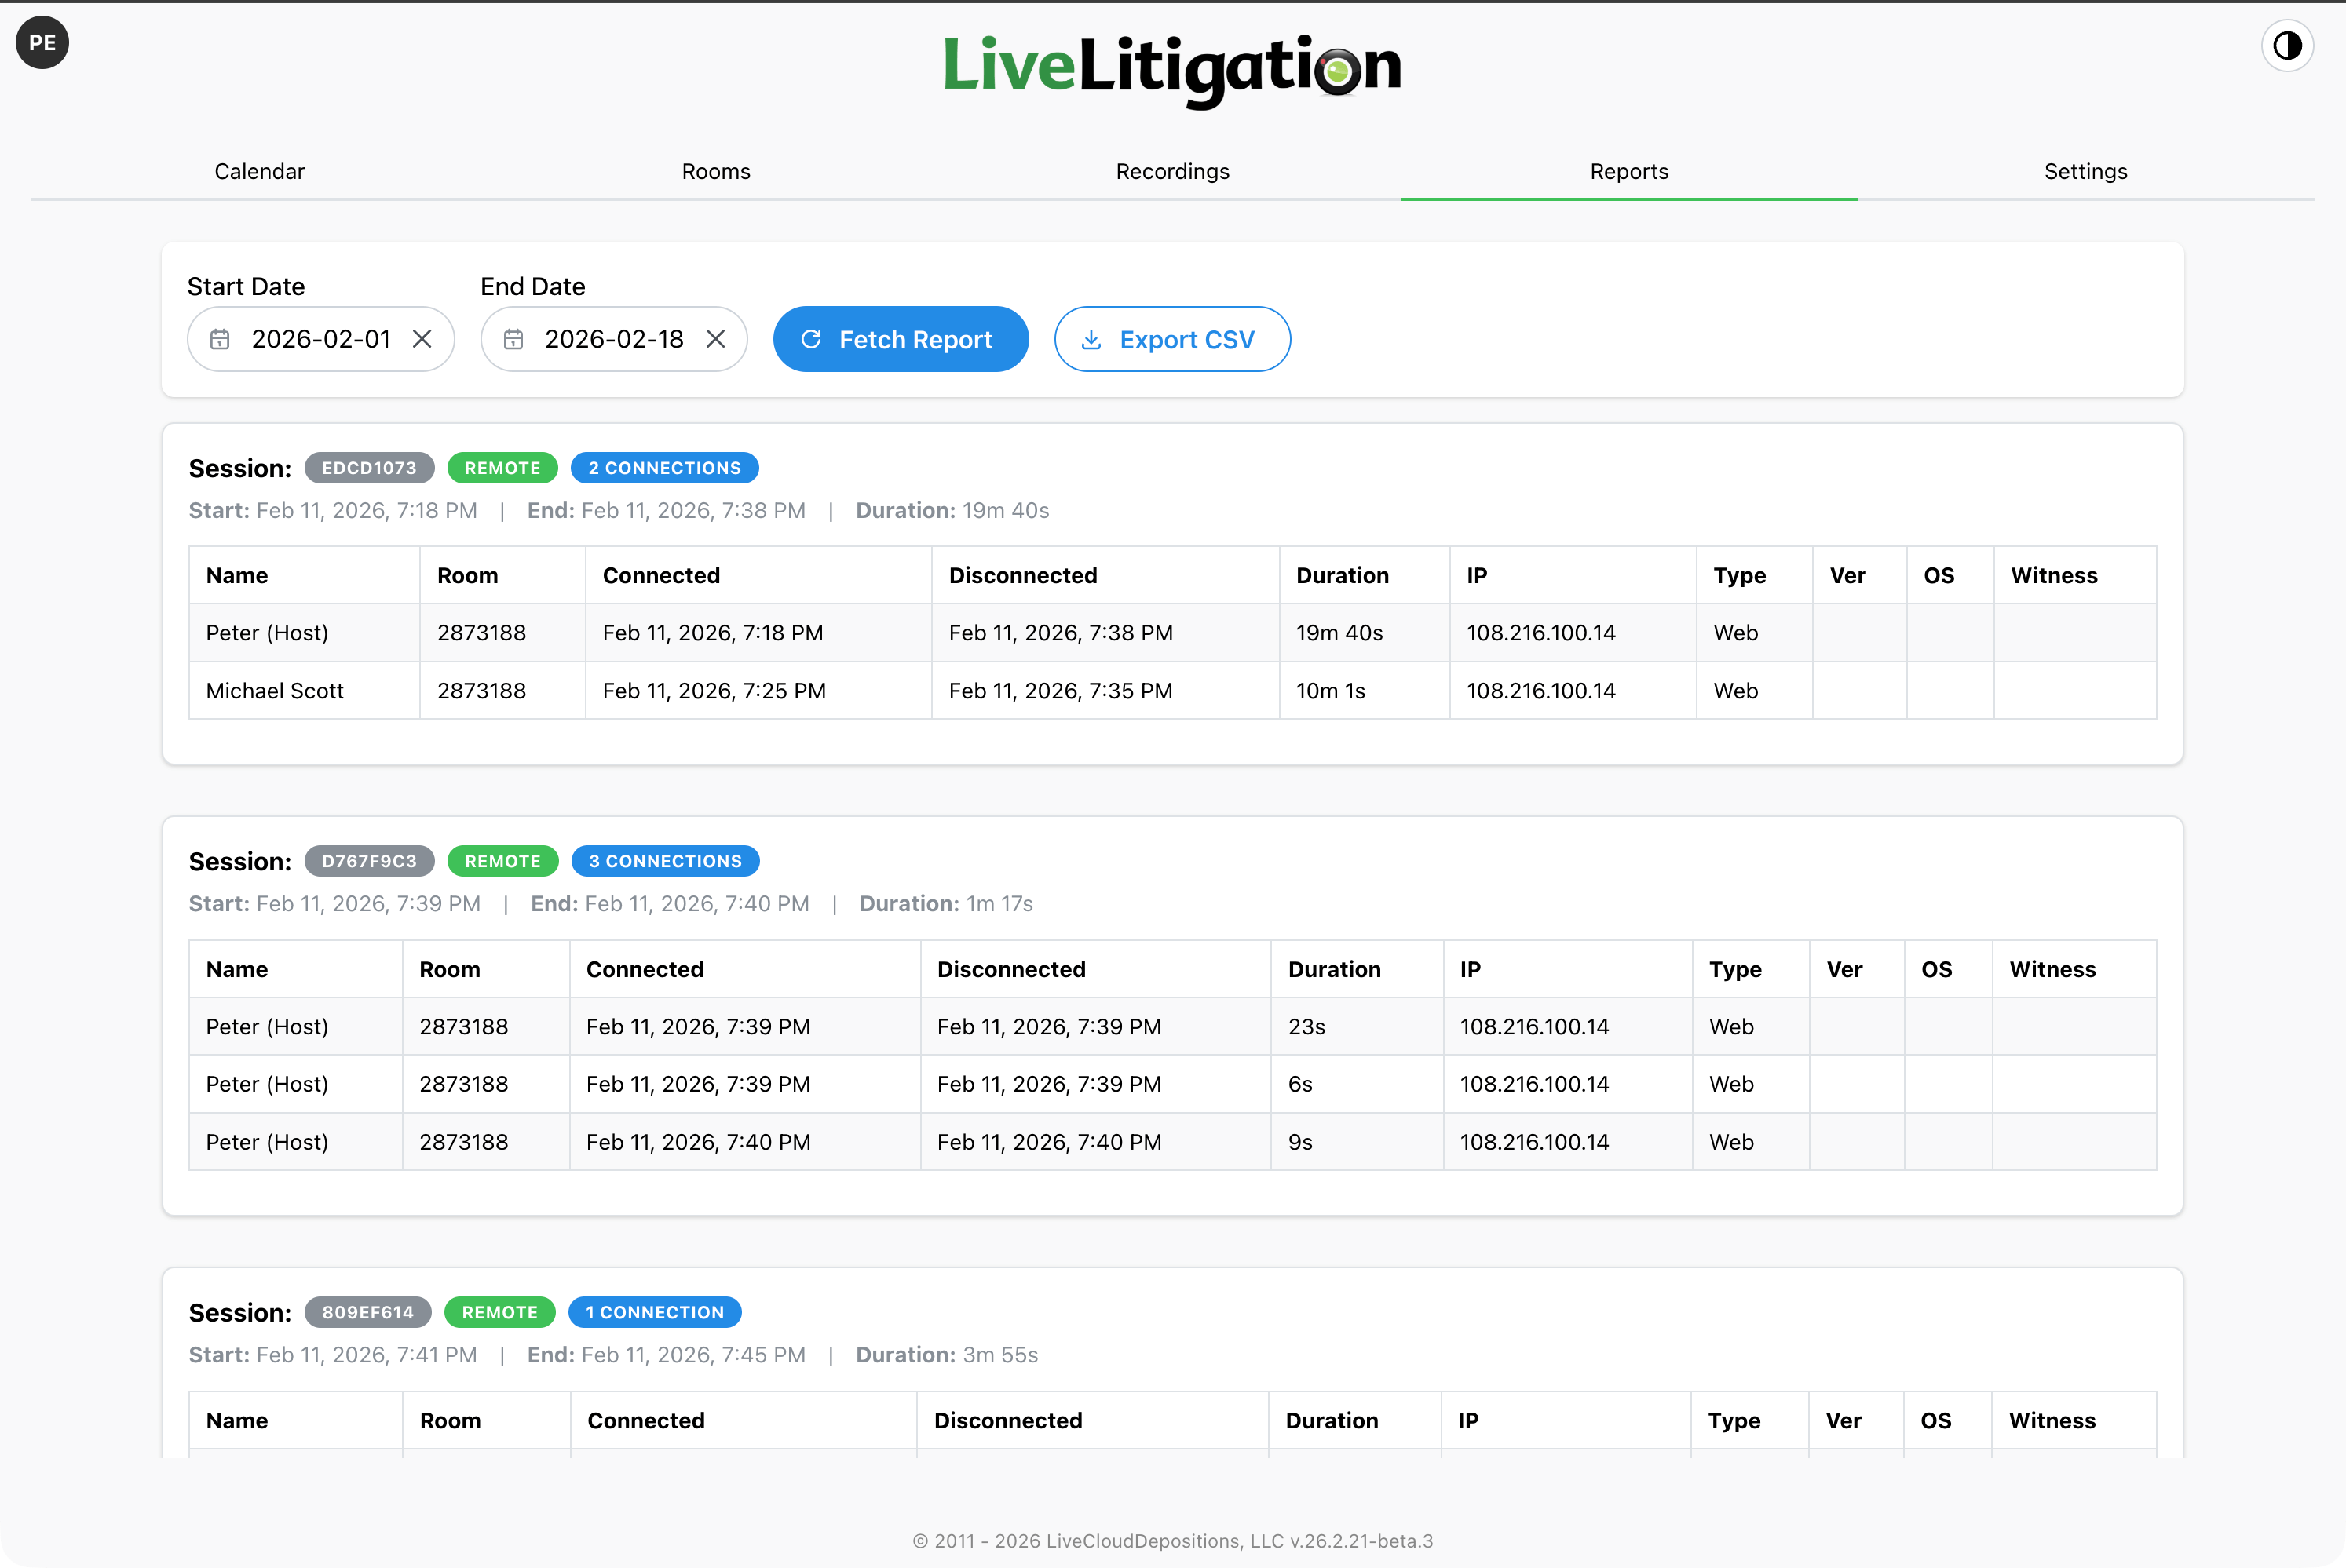Select session badge D767F9C3

click(369, 860)
